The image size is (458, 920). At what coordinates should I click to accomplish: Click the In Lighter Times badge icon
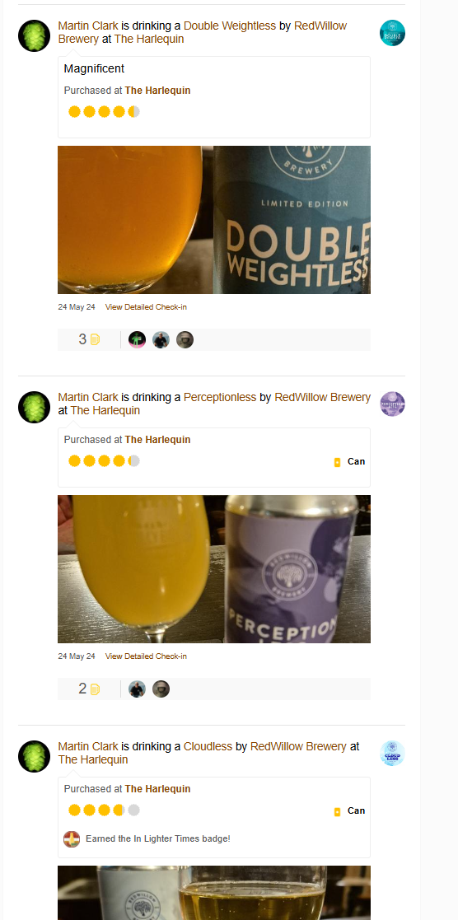point(72,839)
